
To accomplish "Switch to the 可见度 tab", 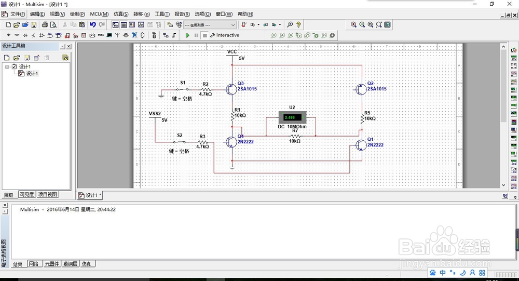I will click(27, 194).
